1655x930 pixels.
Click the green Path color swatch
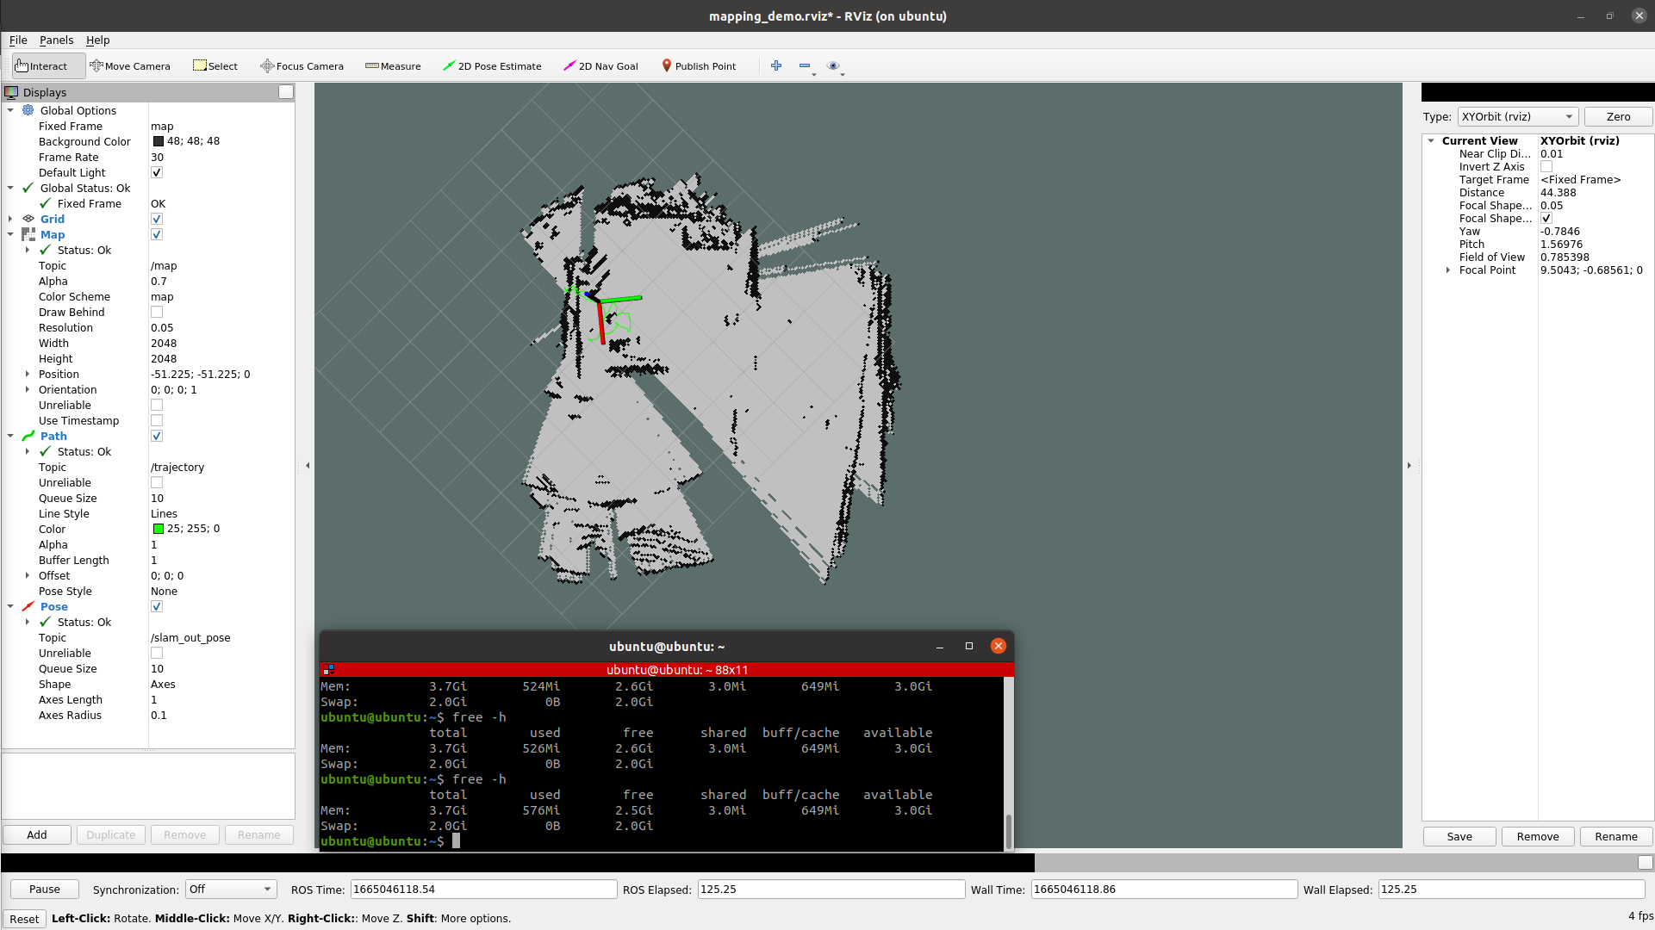[x=159, y=530]
